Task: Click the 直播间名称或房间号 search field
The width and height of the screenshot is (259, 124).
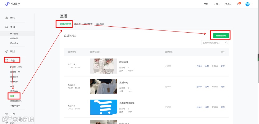Action: coord(215,43)
